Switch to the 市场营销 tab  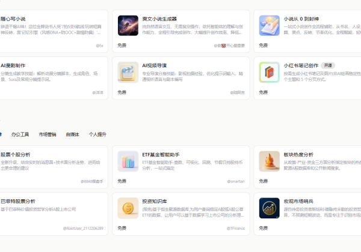pos(48,134)
